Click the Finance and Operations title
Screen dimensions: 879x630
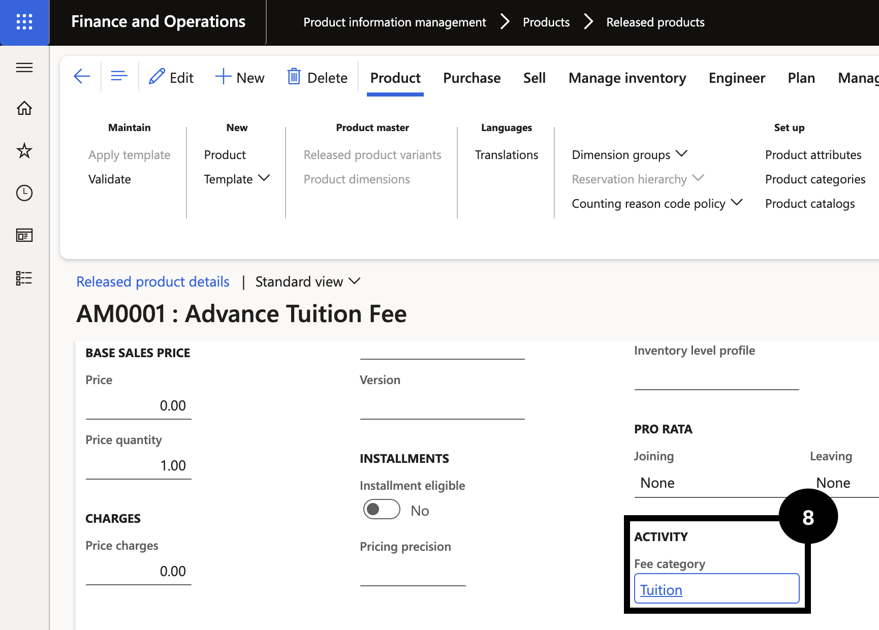[x=159, y=22]
